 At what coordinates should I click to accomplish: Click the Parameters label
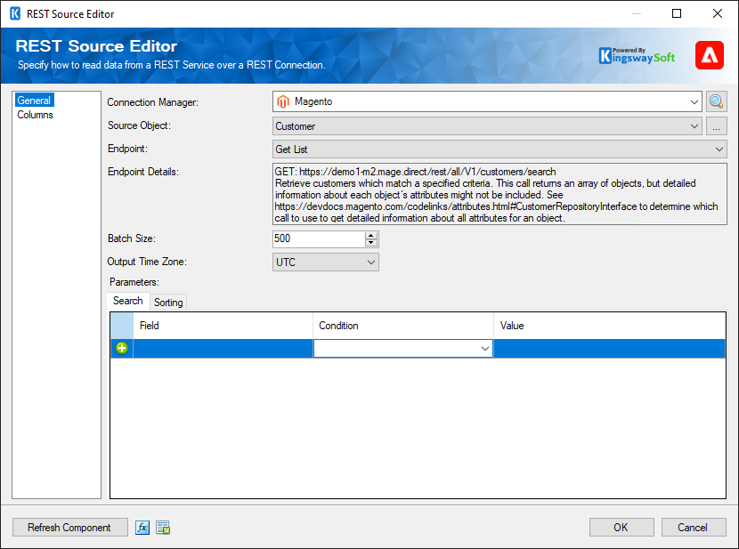click(134, 282)
